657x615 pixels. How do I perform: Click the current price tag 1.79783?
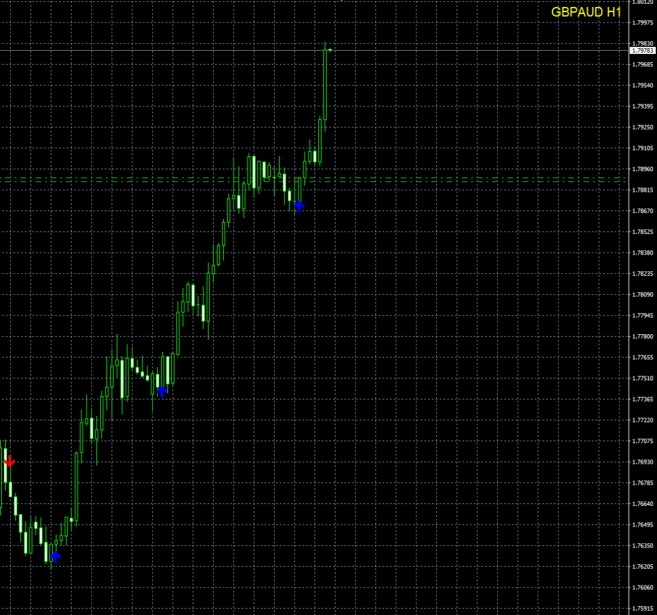tap(642, 50)
